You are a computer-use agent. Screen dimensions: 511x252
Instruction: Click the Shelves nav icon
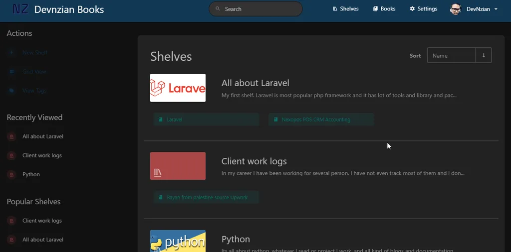tap(335, 9)
